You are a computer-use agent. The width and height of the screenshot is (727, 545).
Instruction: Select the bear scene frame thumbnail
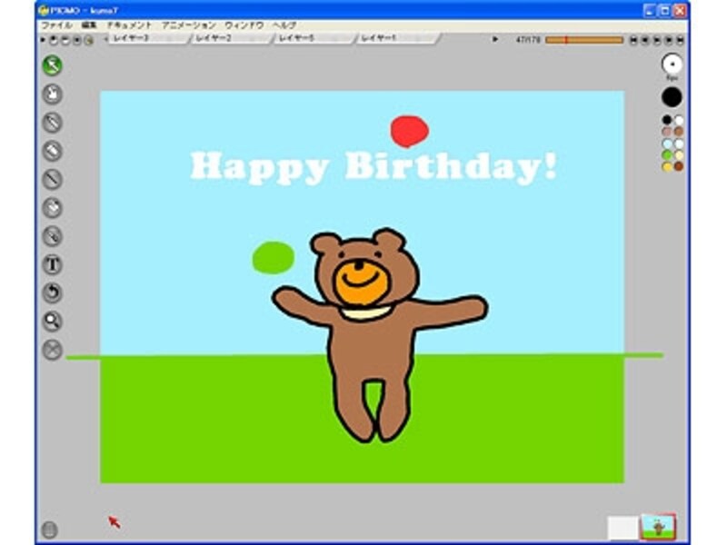click(x=658, y=527)
